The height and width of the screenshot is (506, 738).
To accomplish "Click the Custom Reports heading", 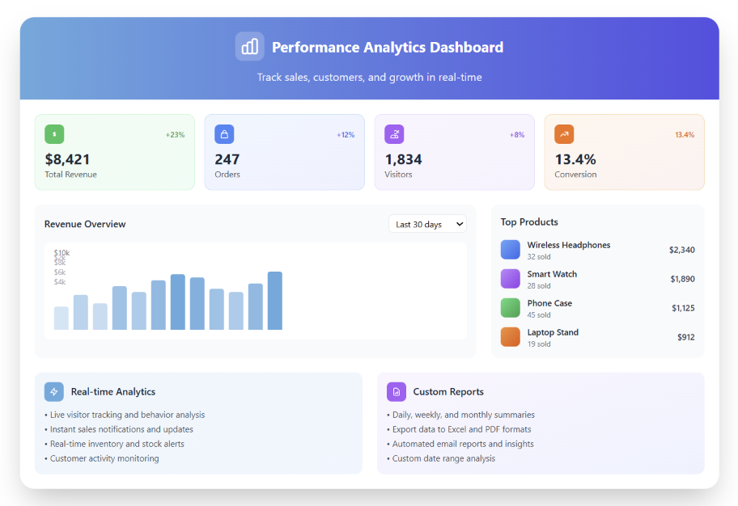I will point(448,392).
